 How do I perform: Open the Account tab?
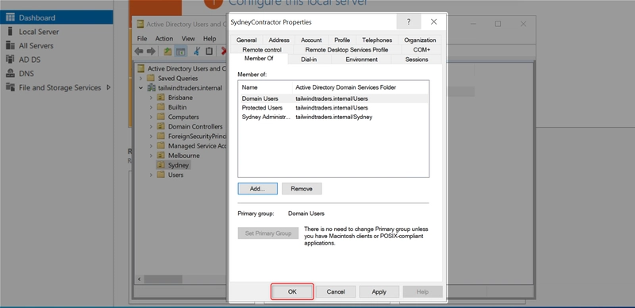[x=311, y=40]
